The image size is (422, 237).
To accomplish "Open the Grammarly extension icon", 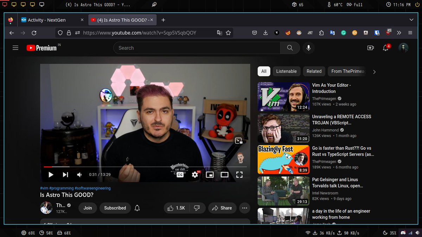I will (344, 33).
